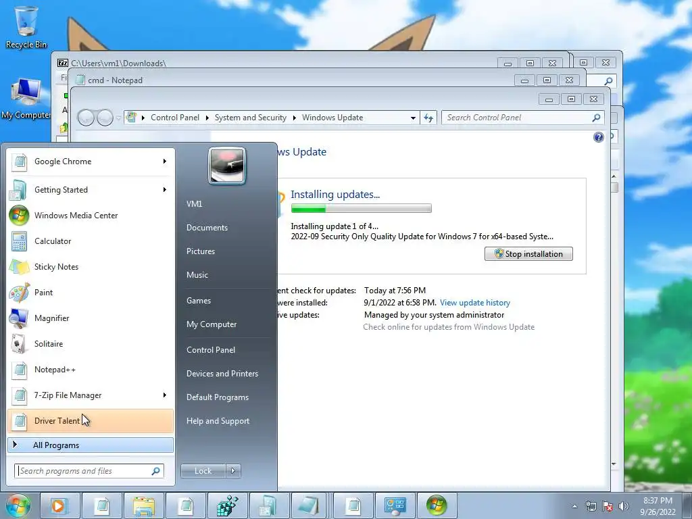The image size is (692, 519).
Task: Expand the Google Chrome jump list arrow
Action: (x=165, y=162)
